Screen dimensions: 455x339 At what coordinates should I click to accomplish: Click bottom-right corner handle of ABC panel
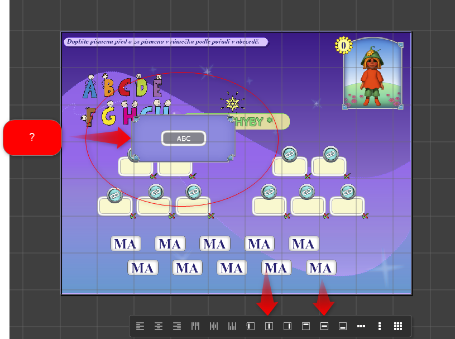click(x=230, y=157)
